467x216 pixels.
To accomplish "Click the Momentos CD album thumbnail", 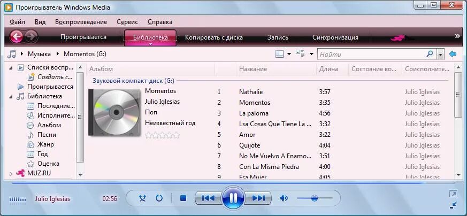I will [x=114, y=112].
